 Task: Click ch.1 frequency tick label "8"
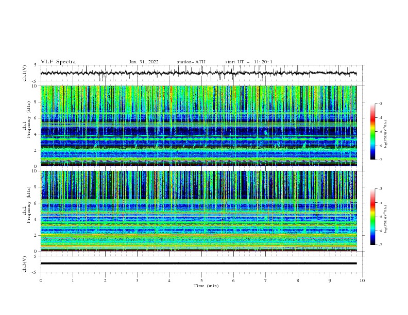click(x=36, y=102)
